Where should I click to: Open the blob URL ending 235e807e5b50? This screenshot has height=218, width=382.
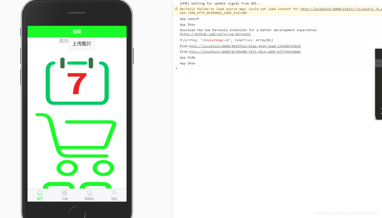245,46
